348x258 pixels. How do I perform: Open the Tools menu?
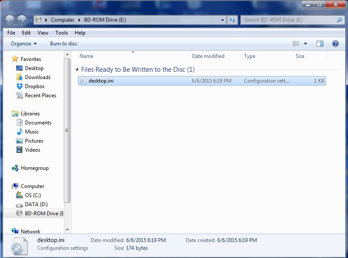point(61,33)
